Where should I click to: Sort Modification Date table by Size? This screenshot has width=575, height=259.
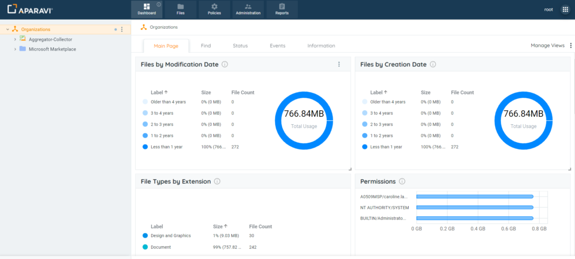point(206,93)
